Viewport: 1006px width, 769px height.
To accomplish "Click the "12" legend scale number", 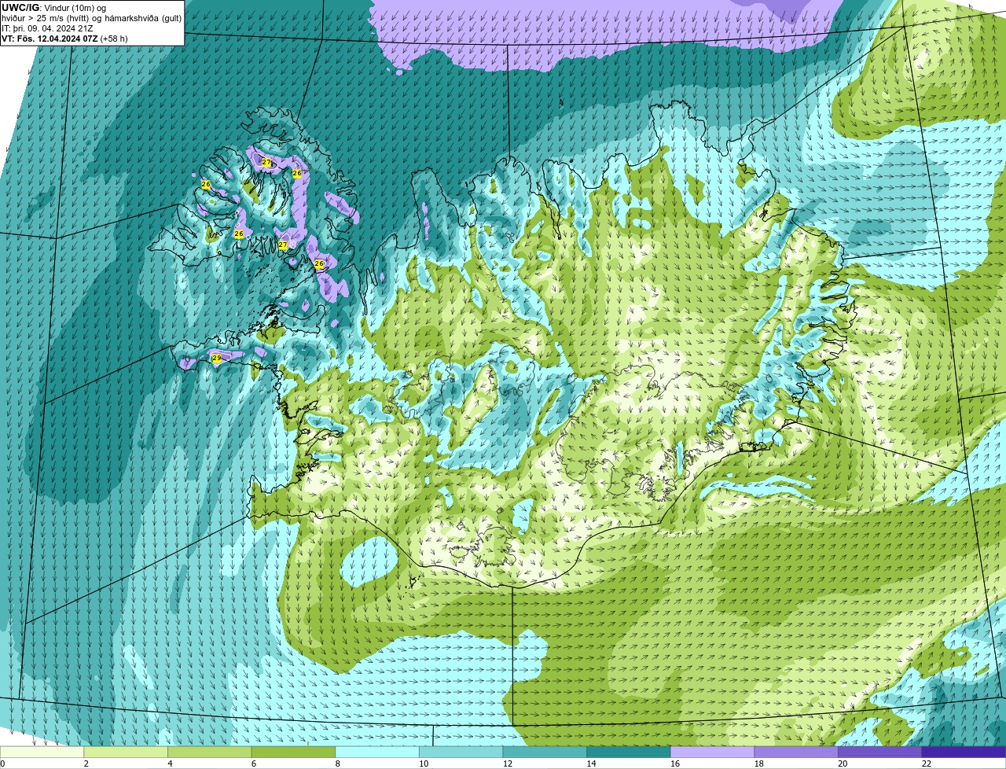I will point(508,763).
